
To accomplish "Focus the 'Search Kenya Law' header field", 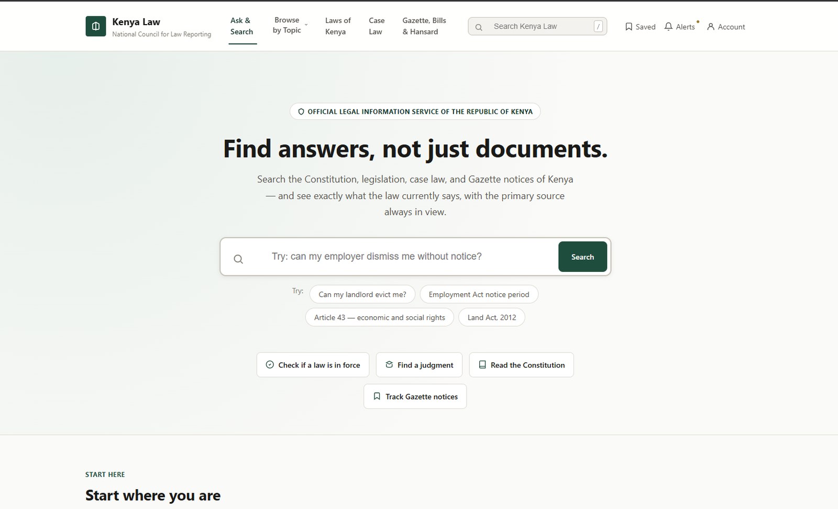I will point(537,27).
